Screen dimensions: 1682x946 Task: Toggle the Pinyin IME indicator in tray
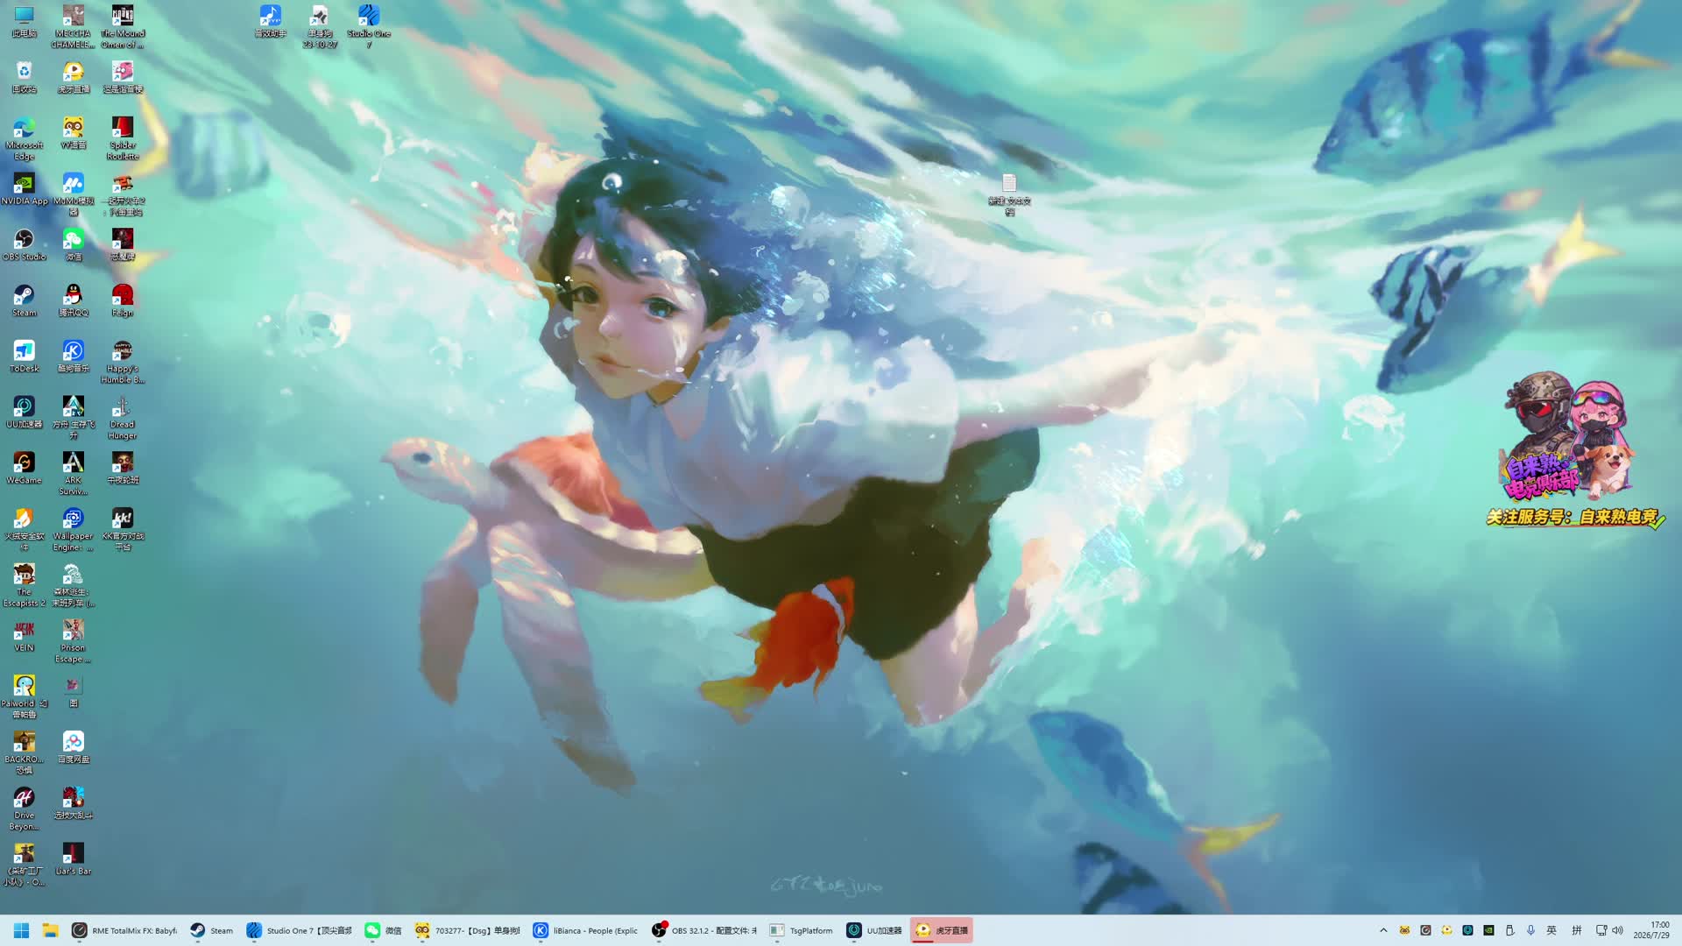(1576, 930)
